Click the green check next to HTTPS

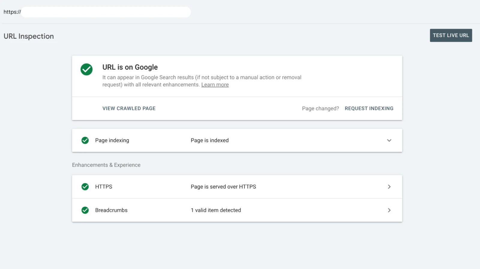click(85, 187)
